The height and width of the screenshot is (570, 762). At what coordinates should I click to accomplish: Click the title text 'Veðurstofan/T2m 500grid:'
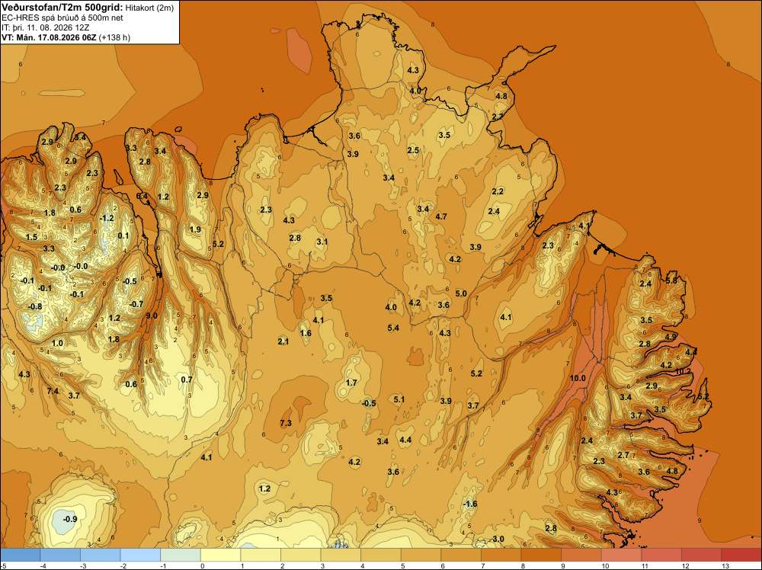[62, 7]
